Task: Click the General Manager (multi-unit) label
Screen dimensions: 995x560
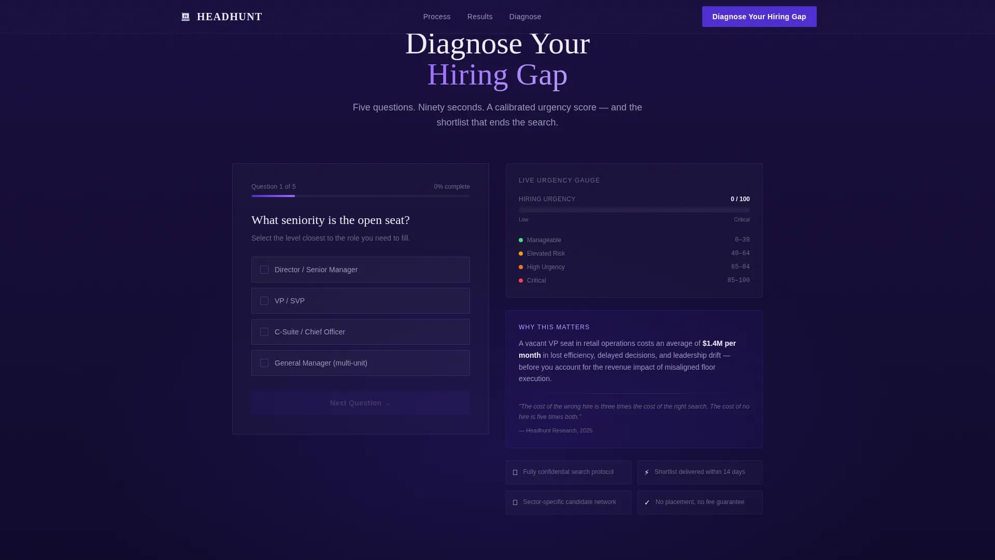Action: [x=321, y=363]
